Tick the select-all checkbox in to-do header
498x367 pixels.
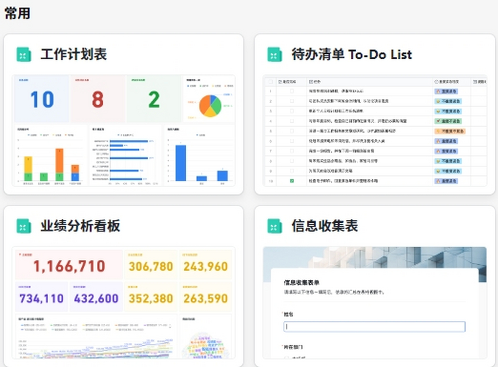(x=271, y=82)
